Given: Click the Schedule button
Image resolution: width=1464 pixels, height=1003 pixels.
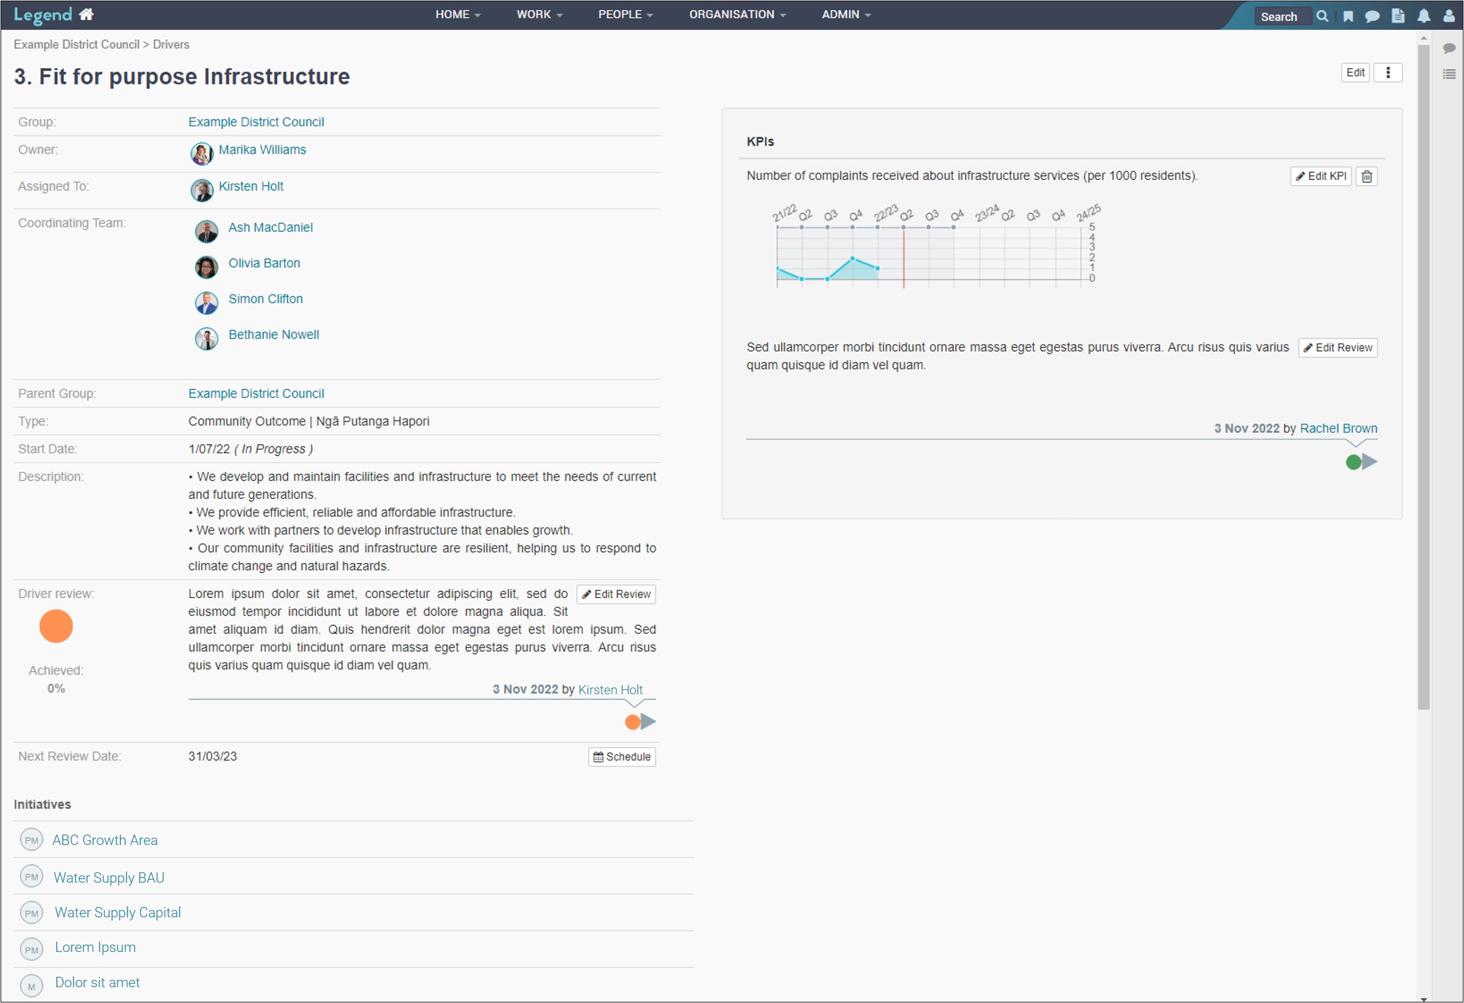Looking at the screenshot, I should [x=622, y=757].
